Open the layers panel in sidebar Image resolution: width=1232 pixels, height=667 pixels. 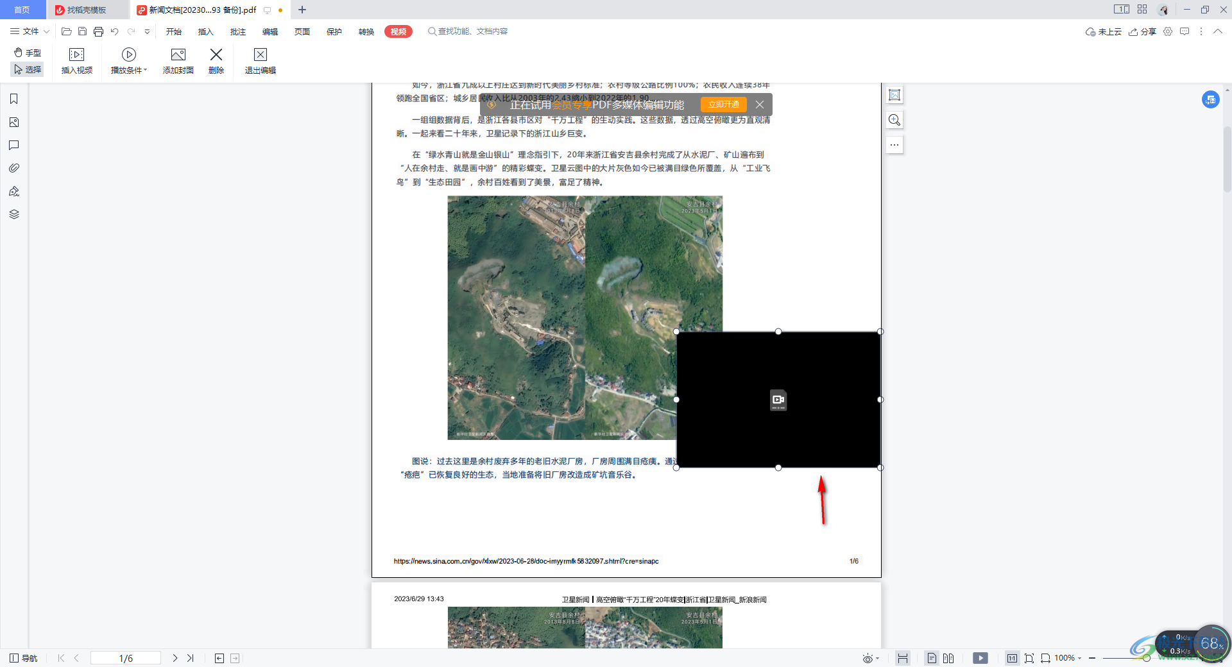14,214
